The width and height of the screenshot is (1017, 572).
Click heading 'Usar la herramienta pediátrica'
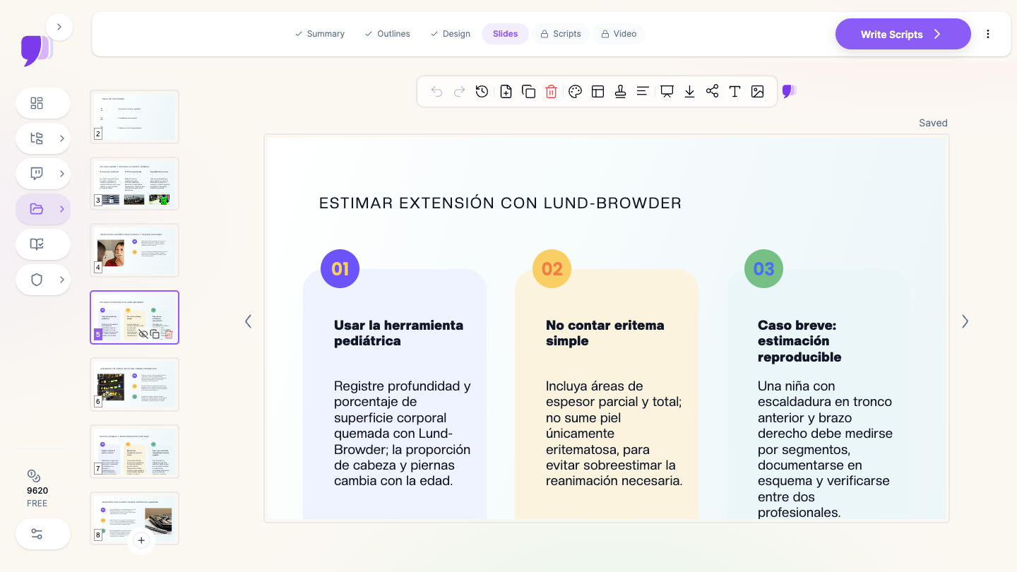tap(399, 333)
